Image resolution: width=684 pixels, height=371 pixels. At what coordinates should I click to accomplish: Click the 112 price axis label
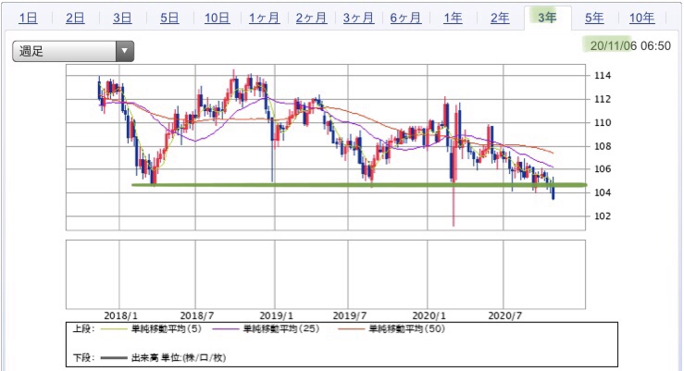coord(603,99)
